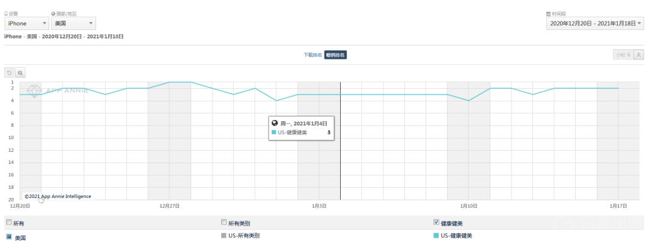Uncheck the 健康健美 checkbox

click(x=436, y=223)
